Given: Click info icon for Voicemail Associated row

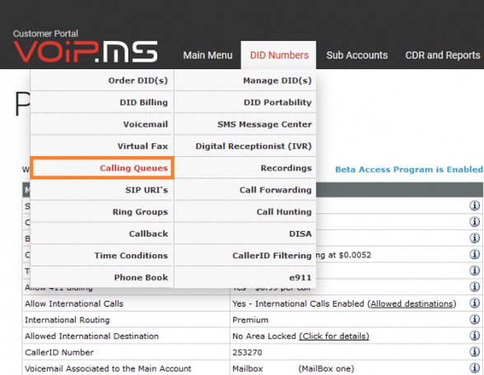Looking at the screenshot, I should [474, 368].
